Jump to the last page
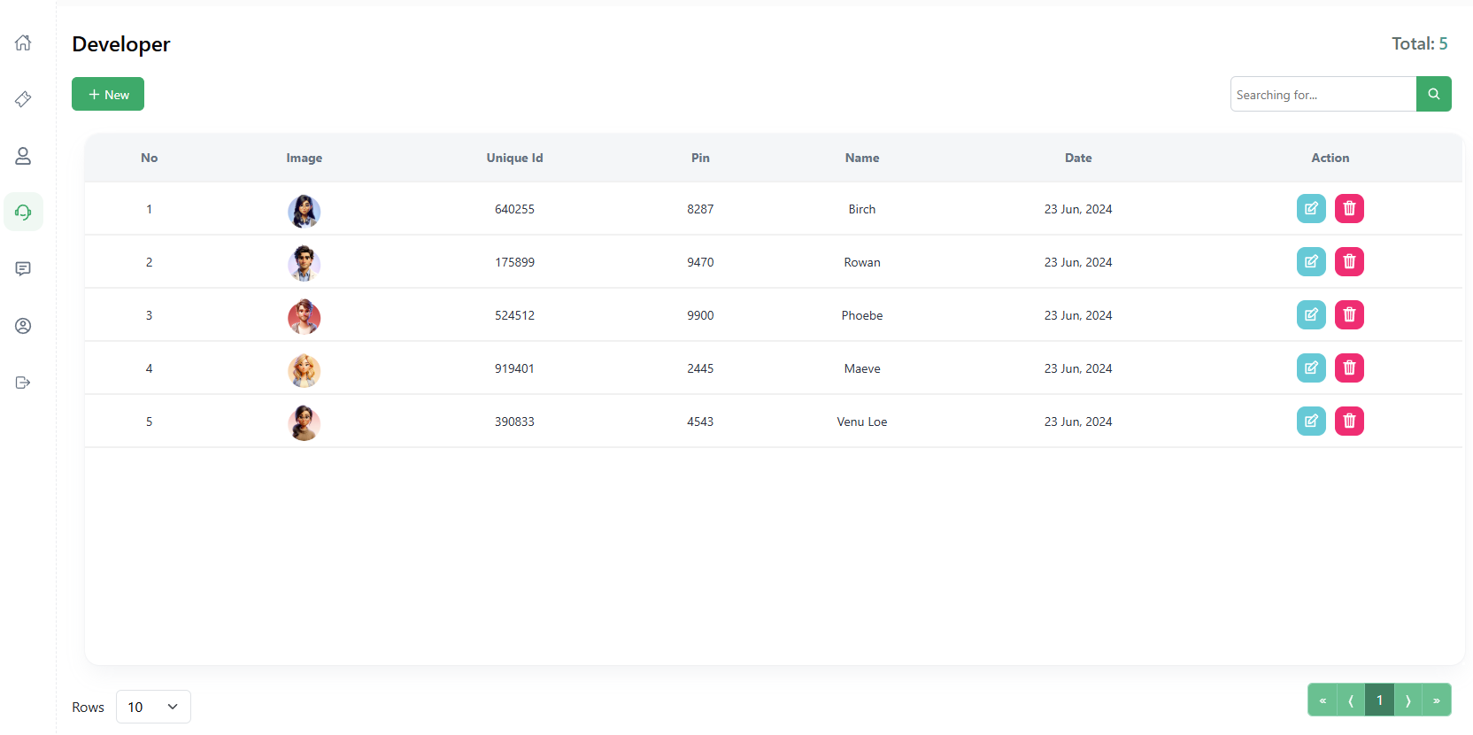This screenshot has width=1473, height=735. (x=1436, y=700)
